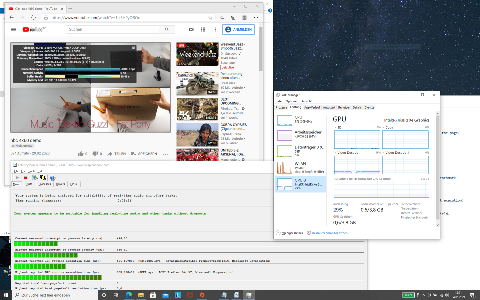Open the Windows Start menu
This screenshot has width=480, height=300.
tap(6, 295)
